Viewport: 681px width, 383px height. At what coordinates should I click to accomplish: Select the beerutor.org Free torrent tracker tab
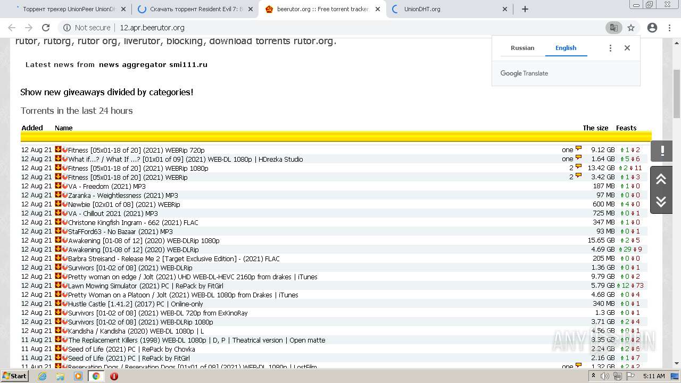(x=322, y=9)
